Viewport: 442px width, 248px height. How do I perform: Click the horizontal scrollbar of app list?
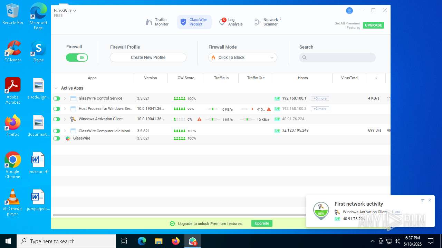(x=179, y=215)
